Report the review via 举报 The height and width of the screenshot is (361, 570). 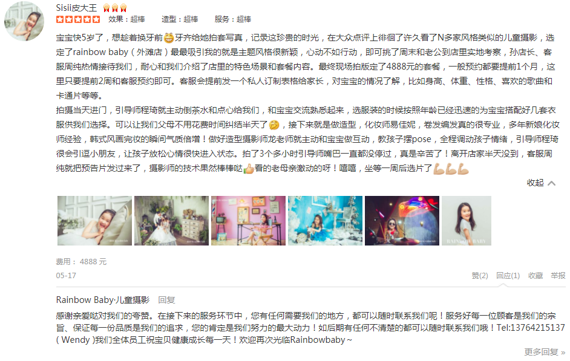(558, 276)
